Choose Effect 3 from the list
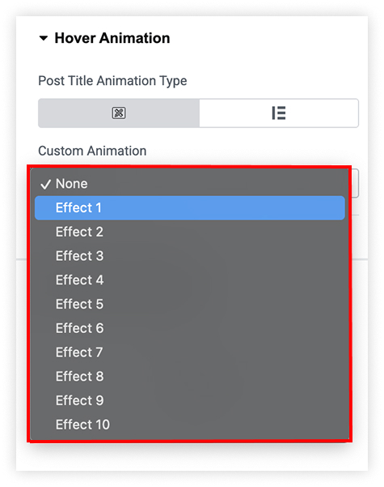The height and width of the screenshot is (487, 384). click(190, 256)
